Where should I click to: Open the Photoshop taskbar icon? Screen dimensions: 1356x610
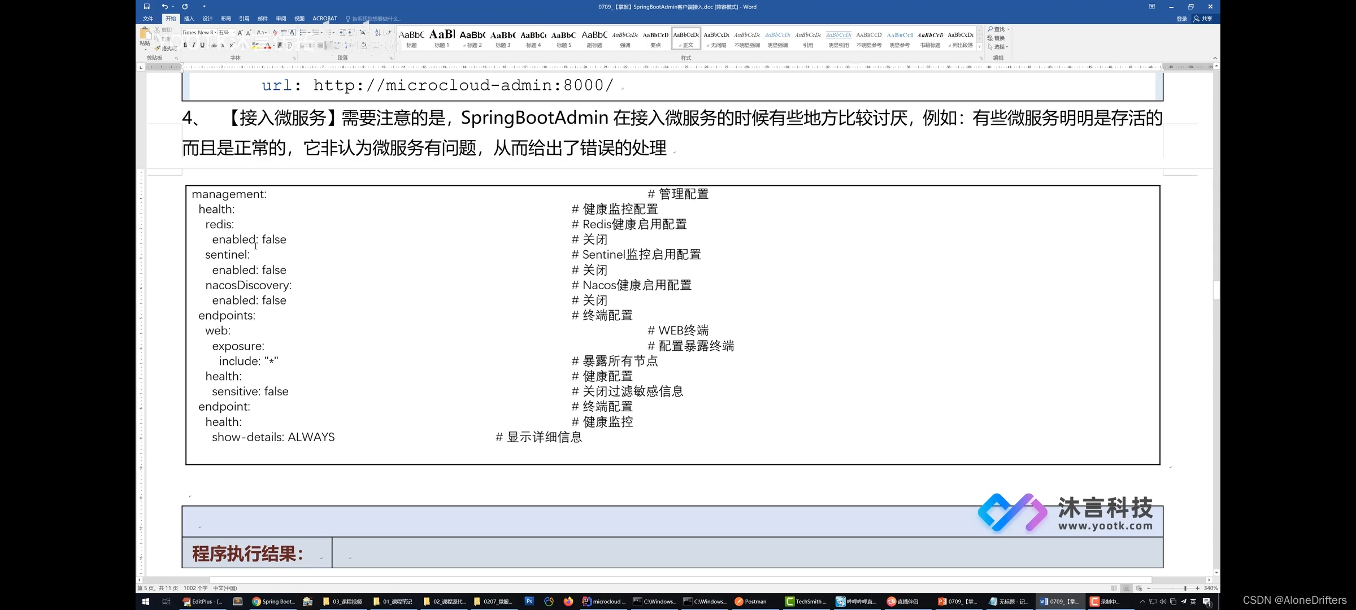click(529, 602)
